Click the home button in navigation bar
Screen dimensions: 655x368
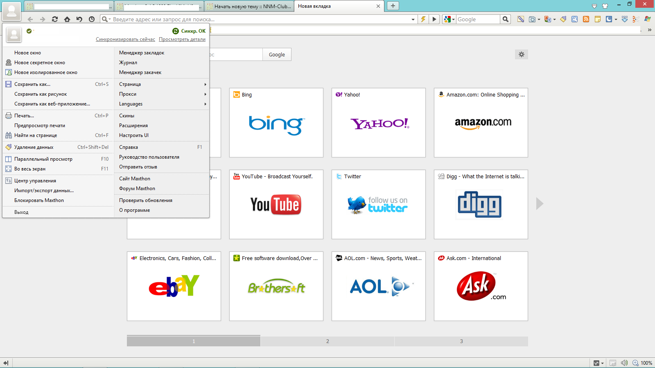click(67, 19)
